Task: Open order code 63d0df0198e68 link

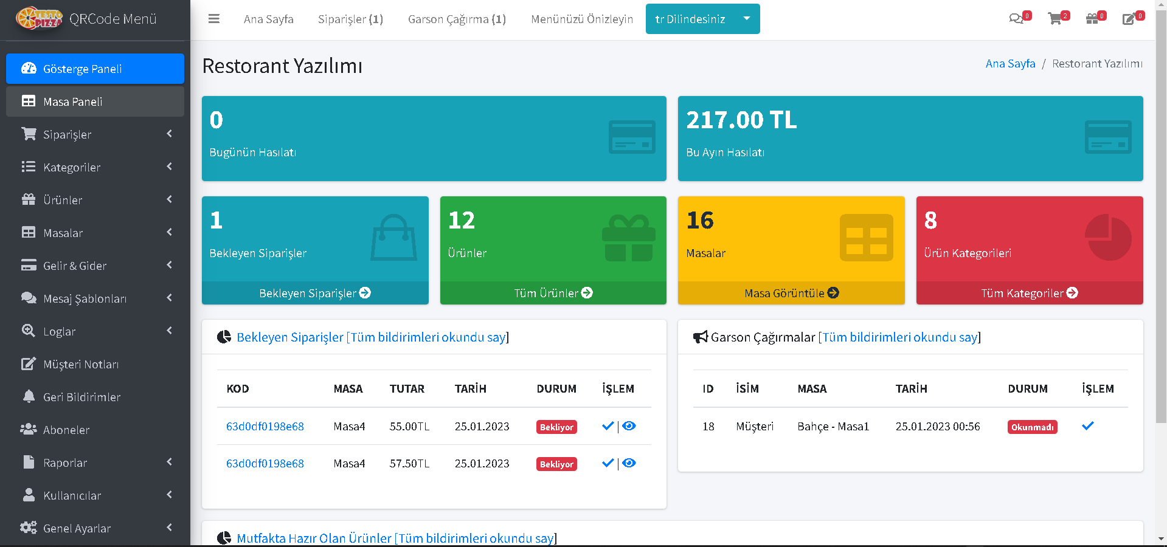Action: point(265,427)
